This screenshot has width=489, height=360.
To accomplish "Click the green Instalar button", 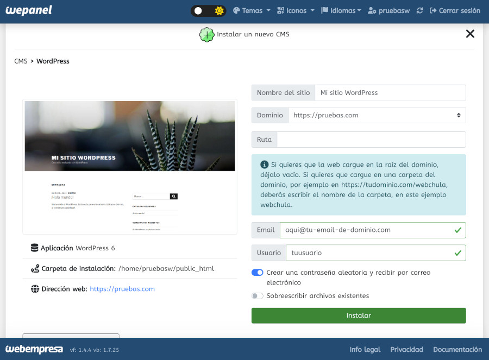I will coord(359,315).
